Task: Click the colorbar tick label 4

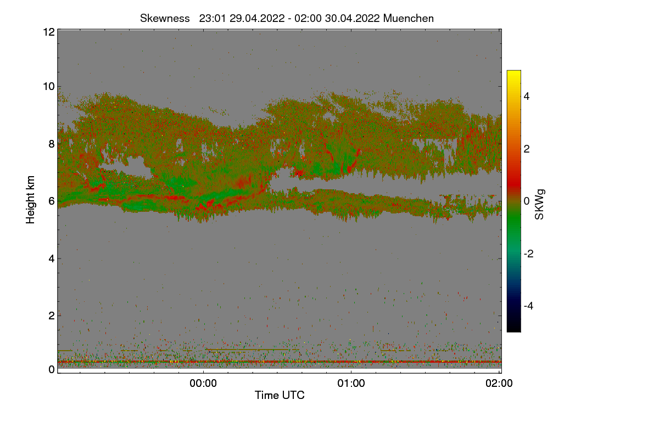Action: tap(527, 96)
